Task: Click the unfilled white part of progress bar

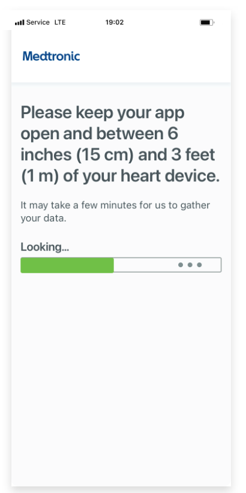Action: [x=167, y=265]
